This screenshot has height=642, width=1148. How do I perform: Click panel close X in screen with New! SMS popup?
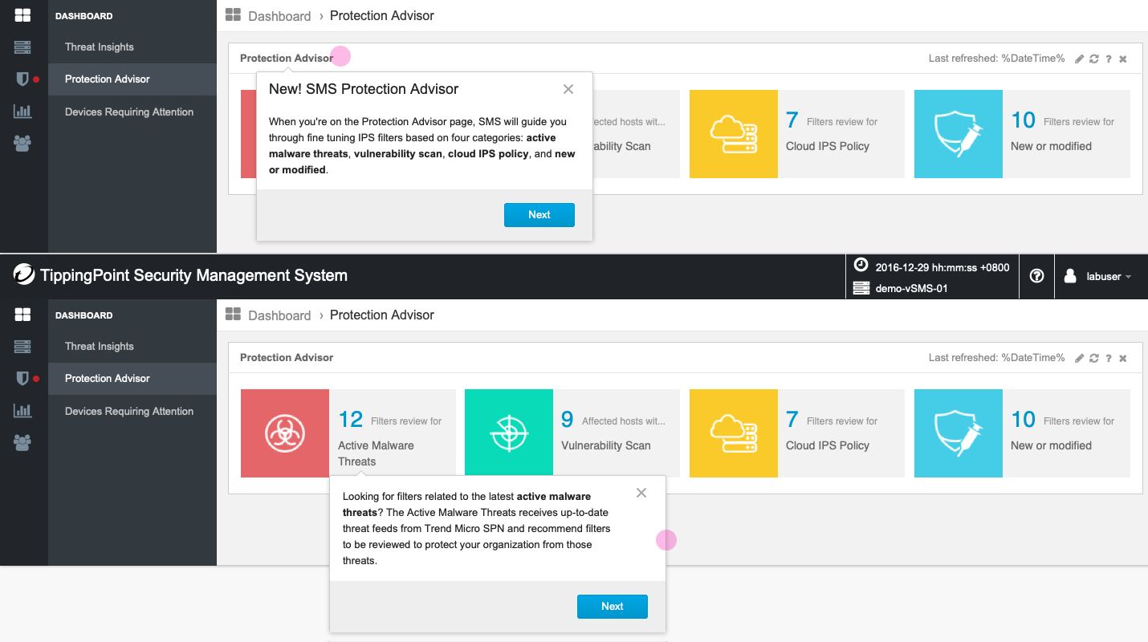[1123, 59]
